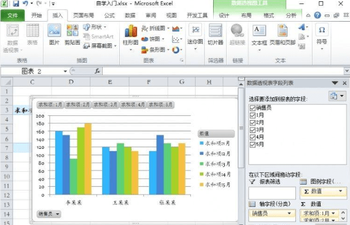Open the Σ 数值 legend field dropdown
350x225 pixels.
[341, 191]
